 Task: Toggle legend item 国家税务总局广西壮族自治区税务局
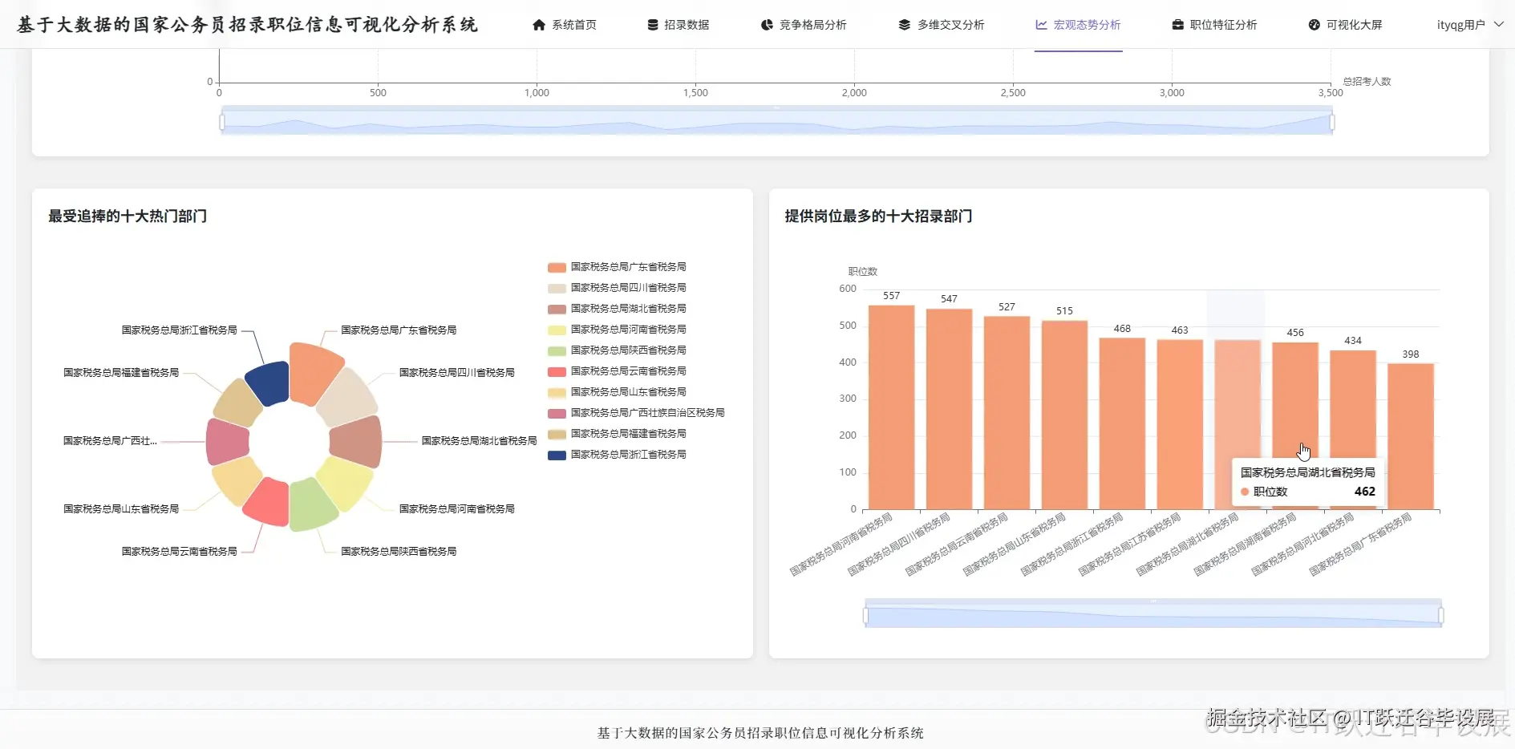[636, 413]
